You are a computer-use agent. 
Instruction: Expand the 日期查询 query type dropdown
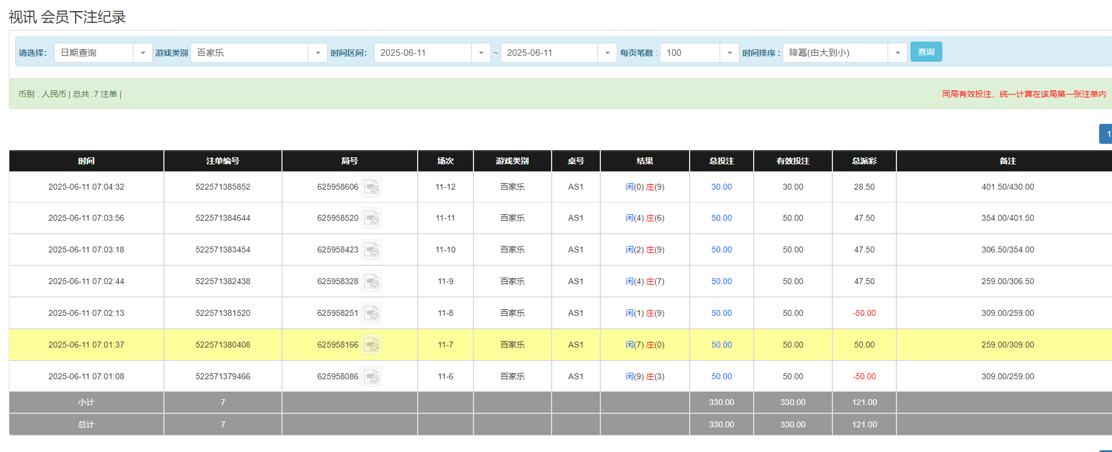coord(142,53)
